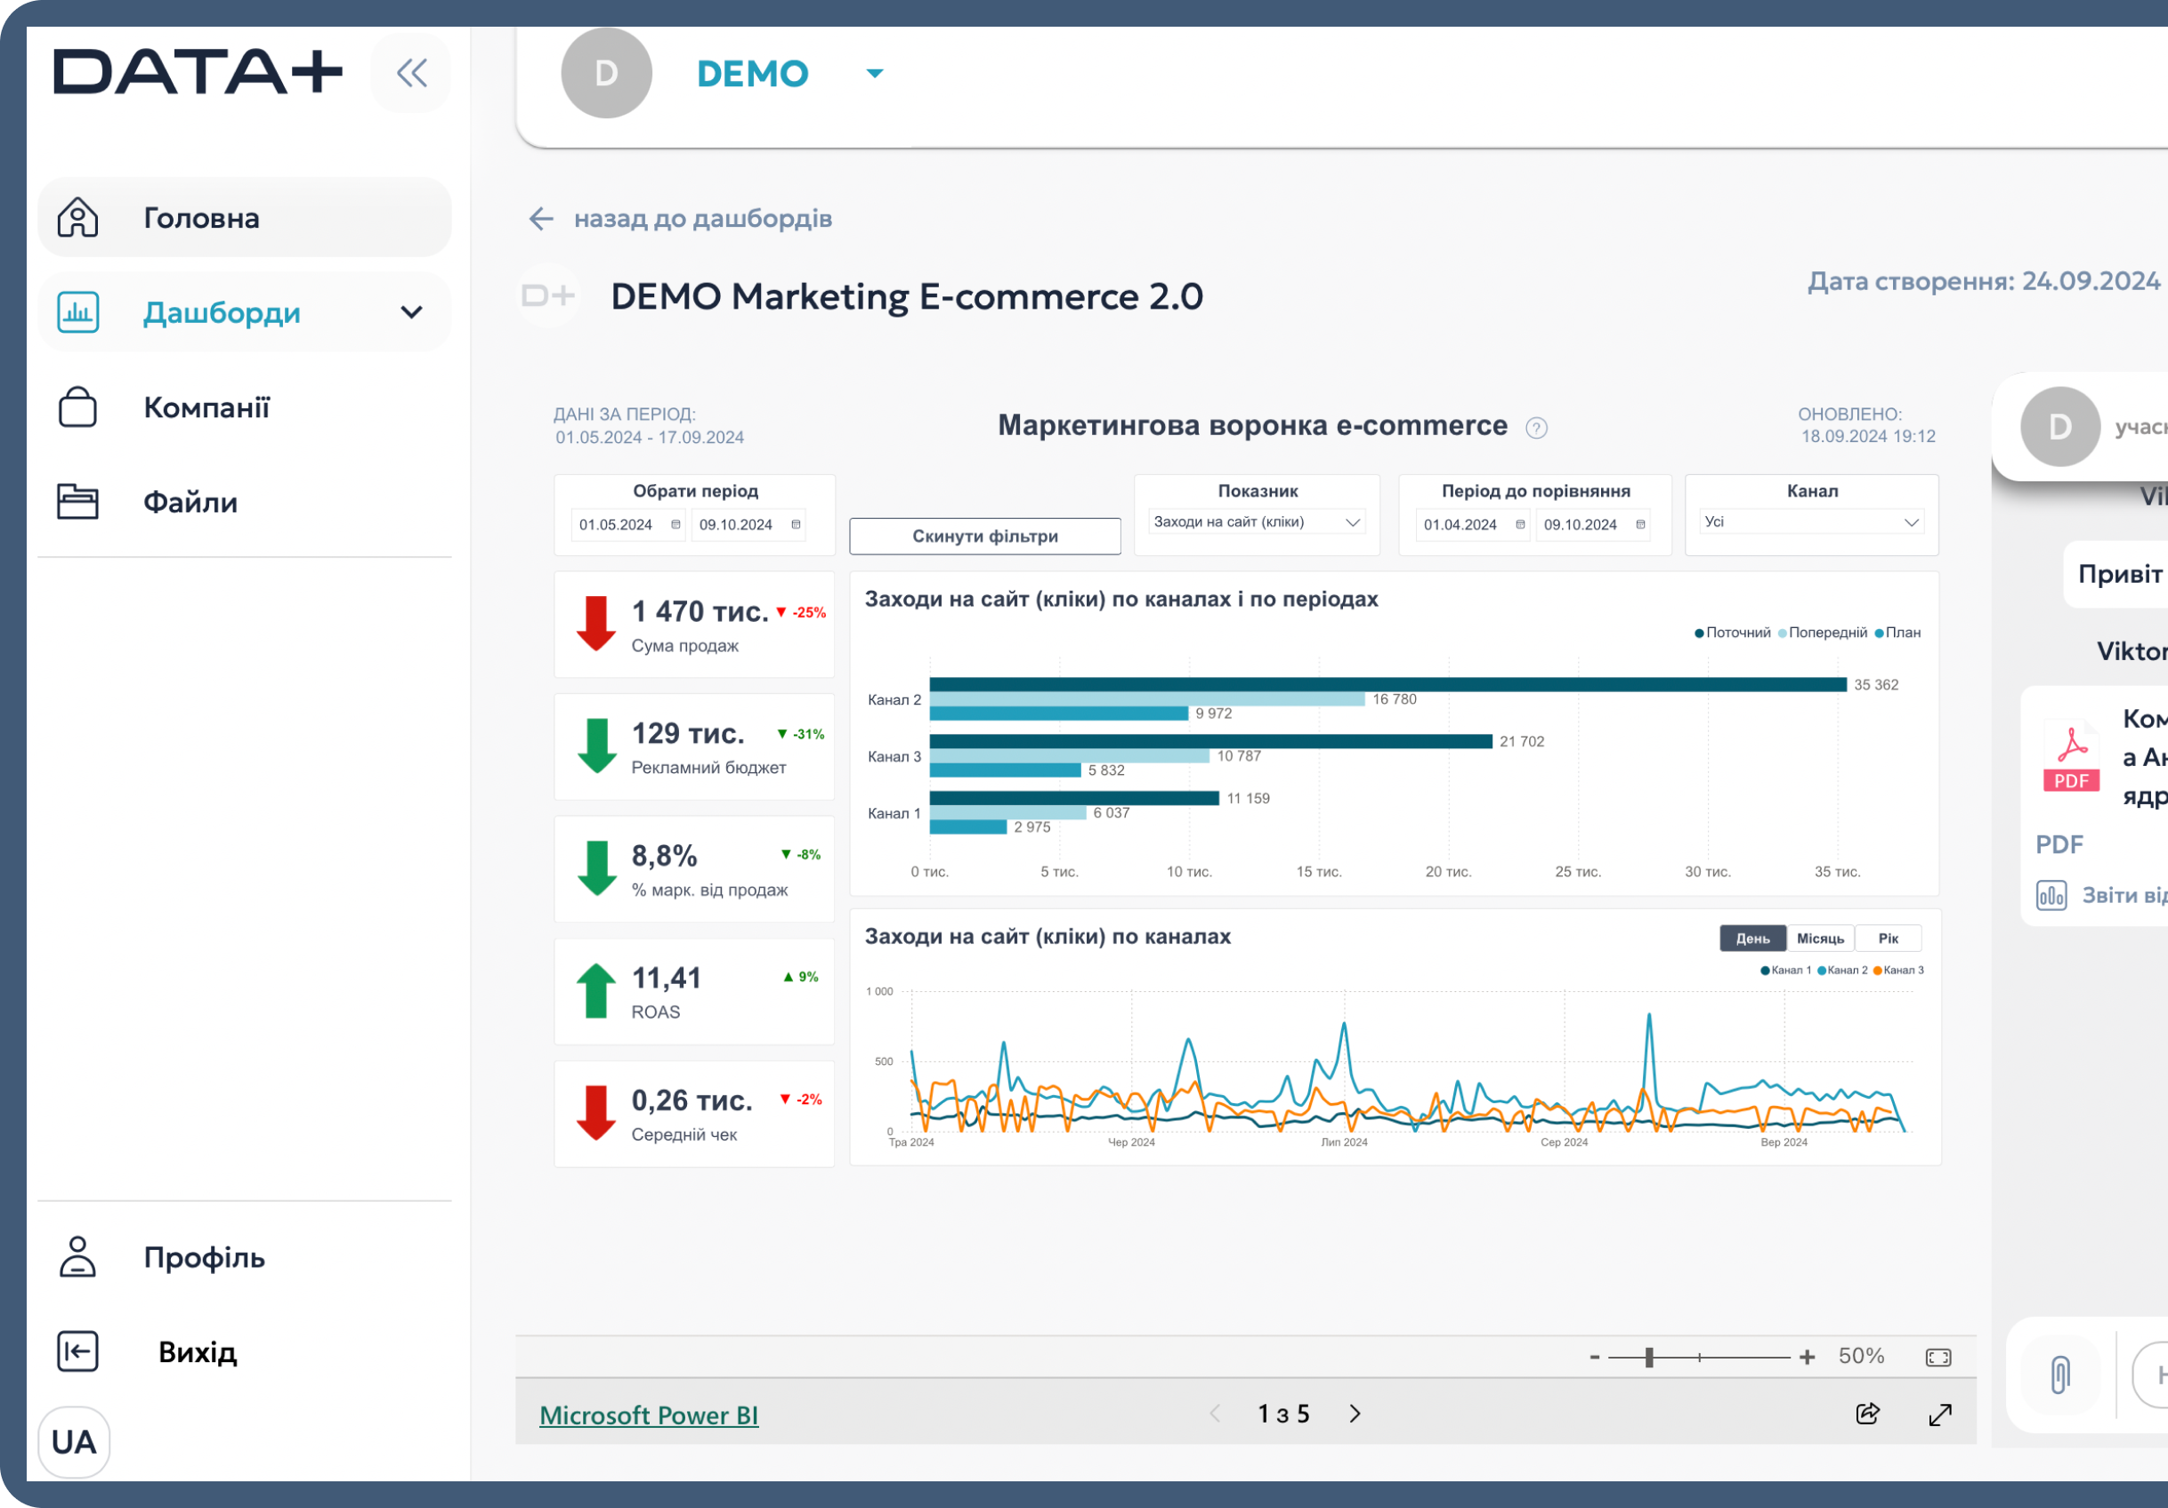Click the ROAS KPI card

(x=694, y=991)
